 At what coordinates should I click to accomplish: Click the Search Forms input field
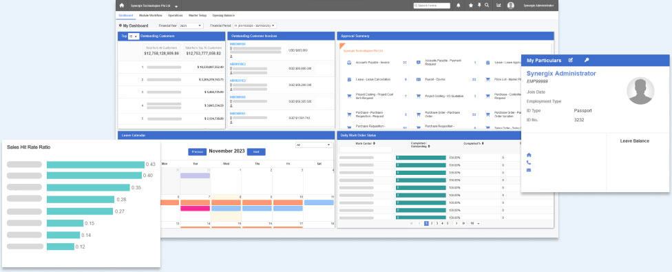point(432,6)
